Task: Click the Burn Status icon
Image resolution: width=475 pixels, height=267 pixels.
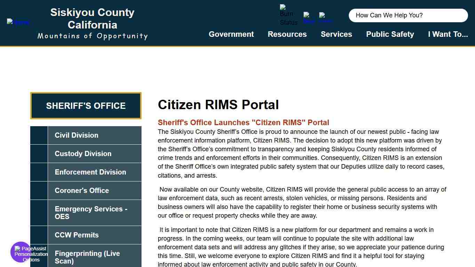Action: (288, 15)
